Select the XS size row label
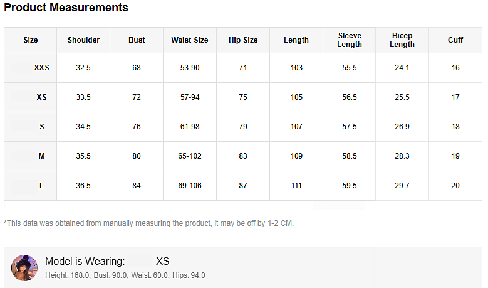 click(x=41, y=97)
